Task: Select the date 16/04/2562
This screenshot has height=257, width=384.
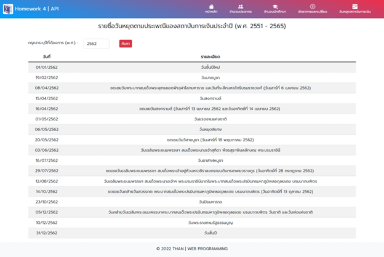Action: (x=47, y=109)
